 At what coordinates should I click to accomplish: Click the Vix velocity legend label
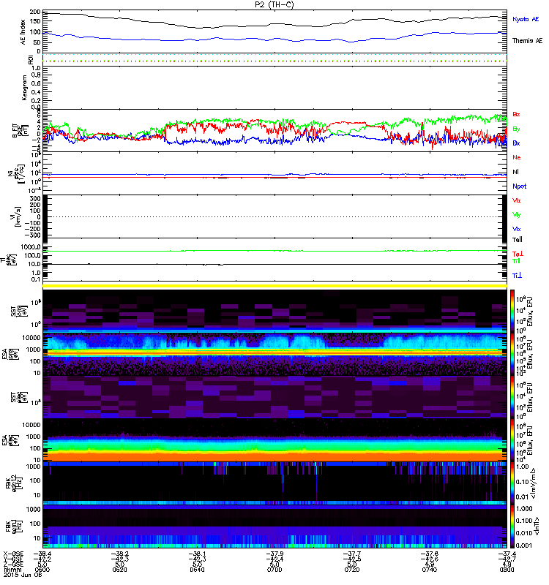[x=517, y=200]
